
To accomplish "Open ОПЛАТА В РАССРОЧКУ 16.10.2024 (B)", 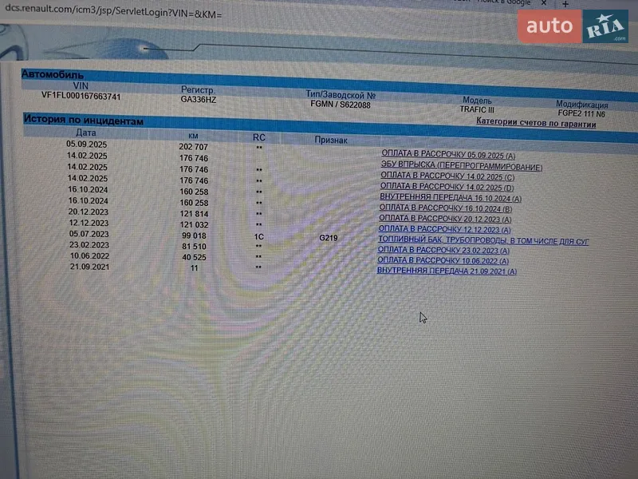I will coord(446,208).
